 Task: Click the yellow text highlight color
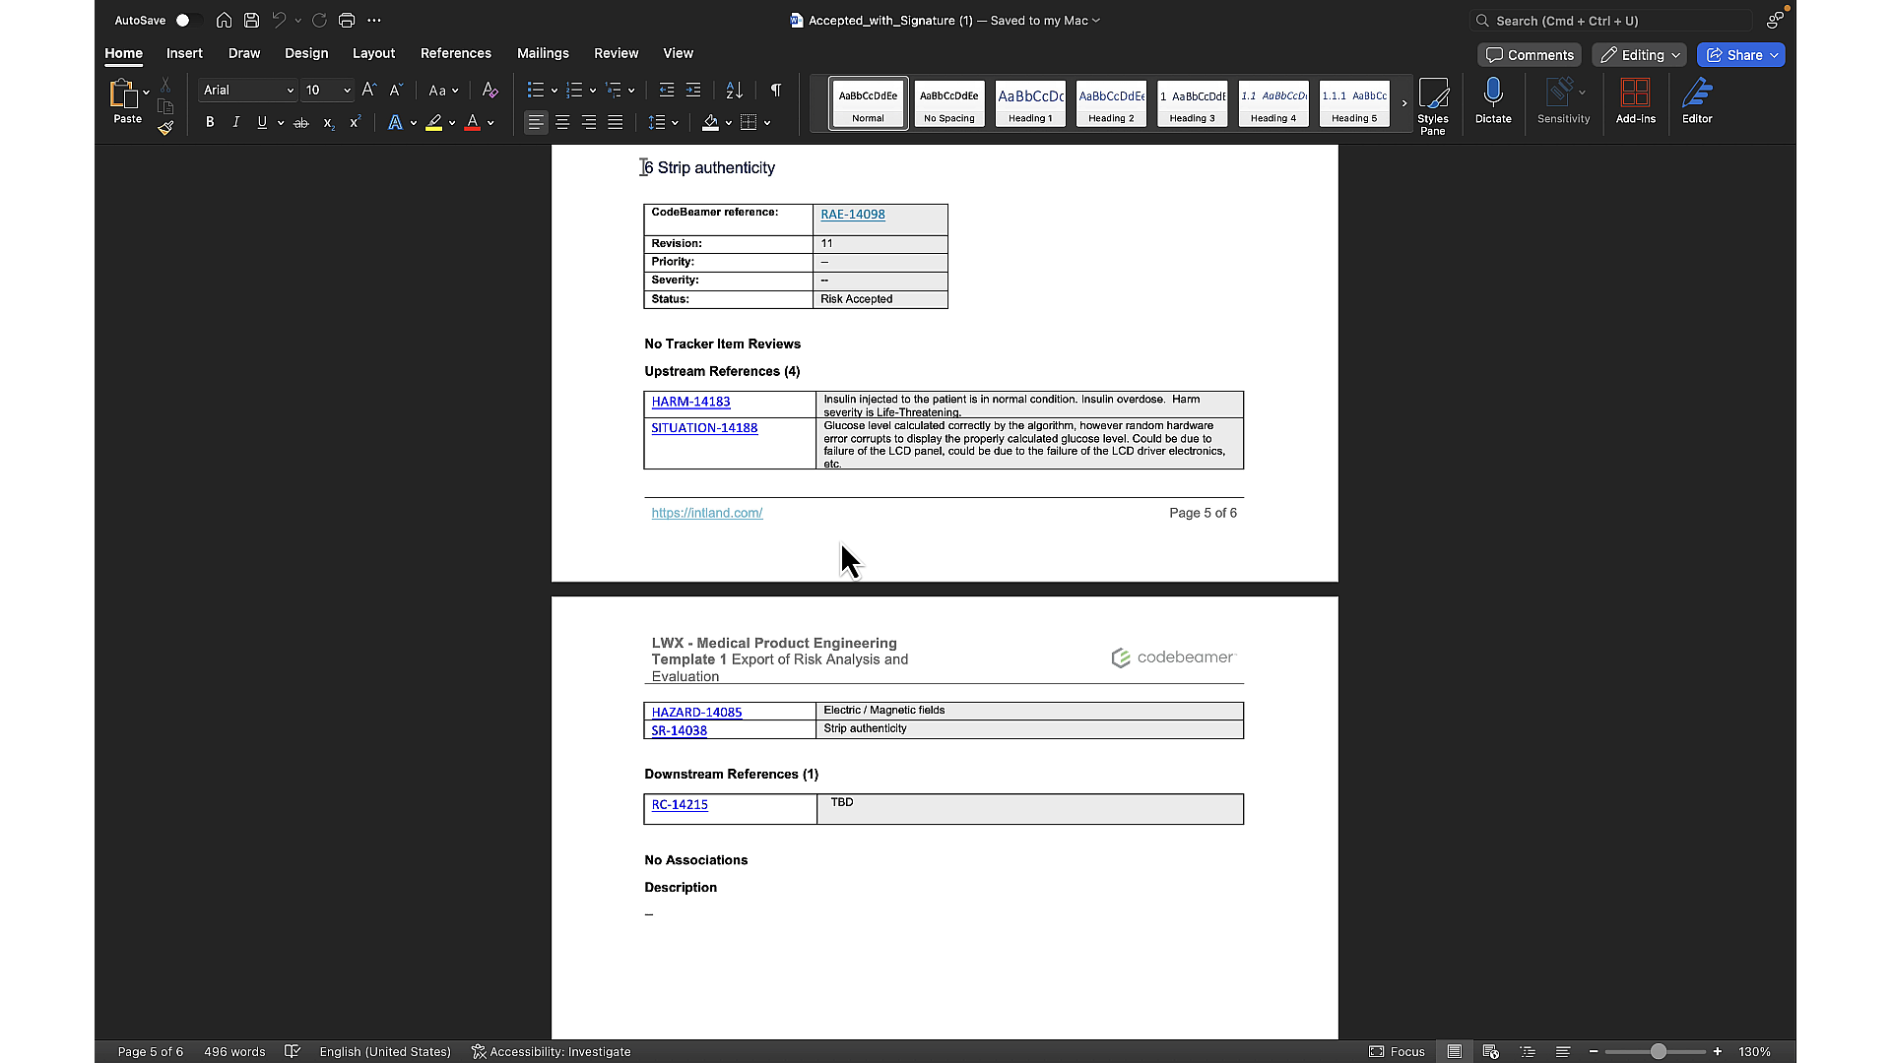pyautogui.click(x=433, y=123)
